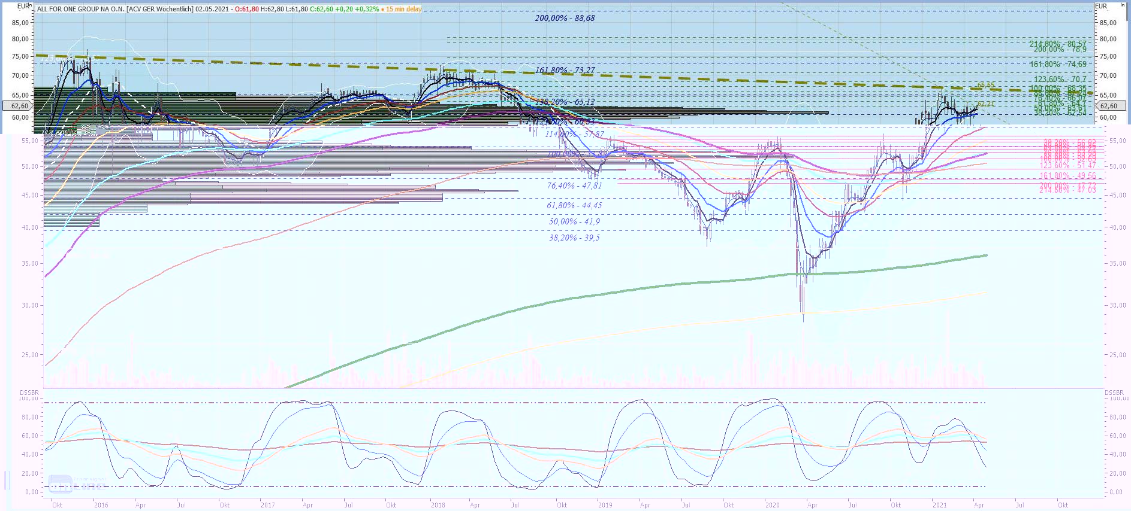
Task: Select the left-axis current price tag 62,60
Action: [x=20, y=106]
